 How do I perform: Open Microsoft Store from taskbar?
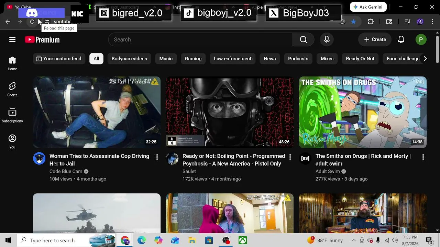click(209, 240)
